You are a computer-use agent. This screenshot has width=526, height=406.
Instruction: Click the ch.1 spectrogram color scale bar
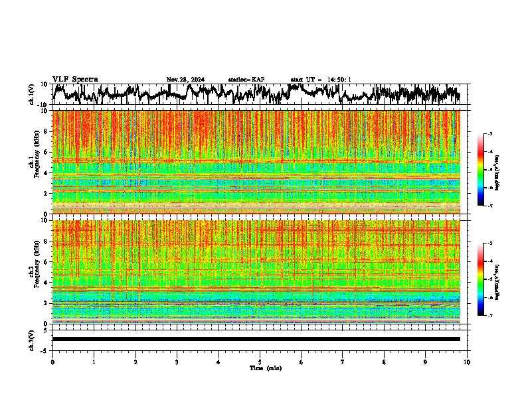click(480, 170)
